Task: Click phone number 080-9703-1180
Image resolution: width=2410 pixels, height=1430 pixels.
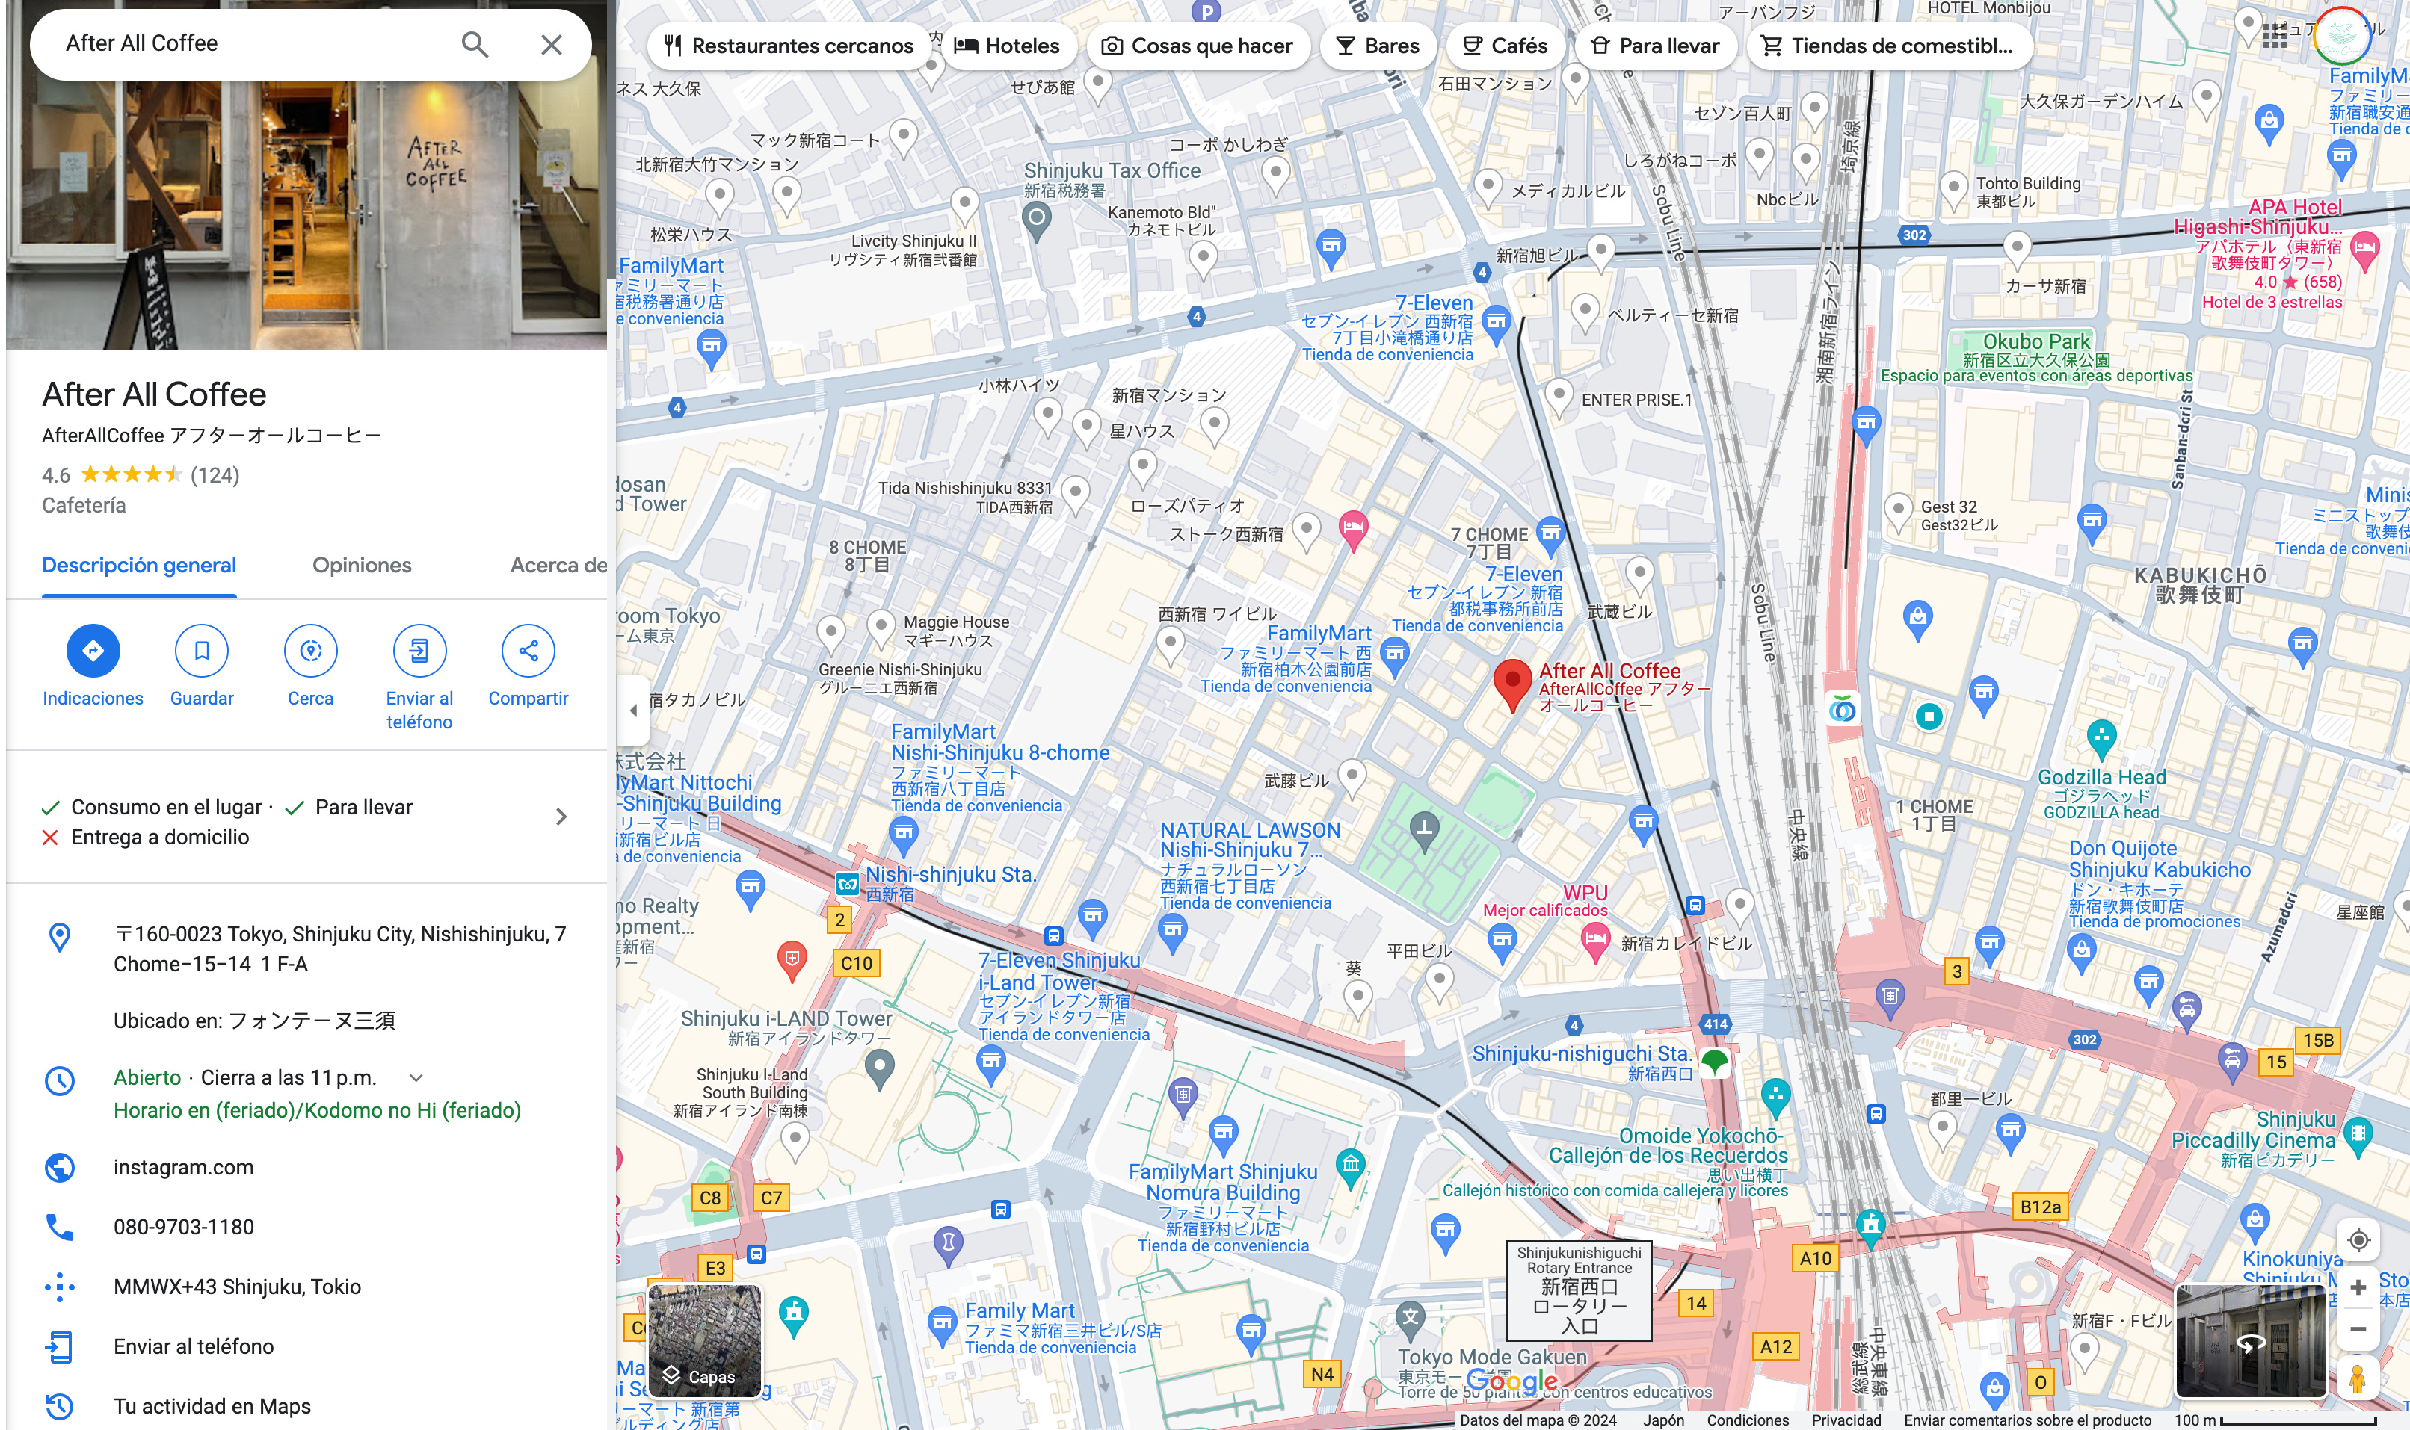Action: click(x=183, y=1227)
